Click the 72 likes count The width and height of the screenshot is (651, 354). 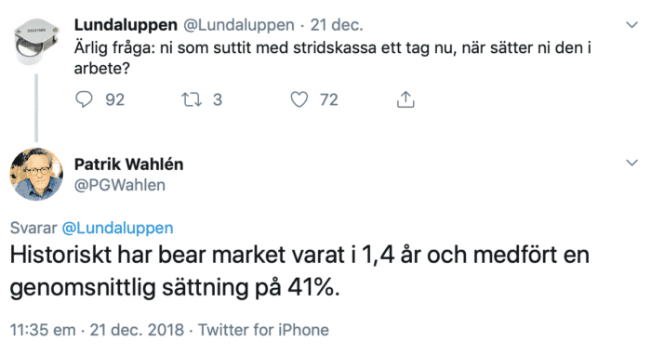[x=329, y=100]
